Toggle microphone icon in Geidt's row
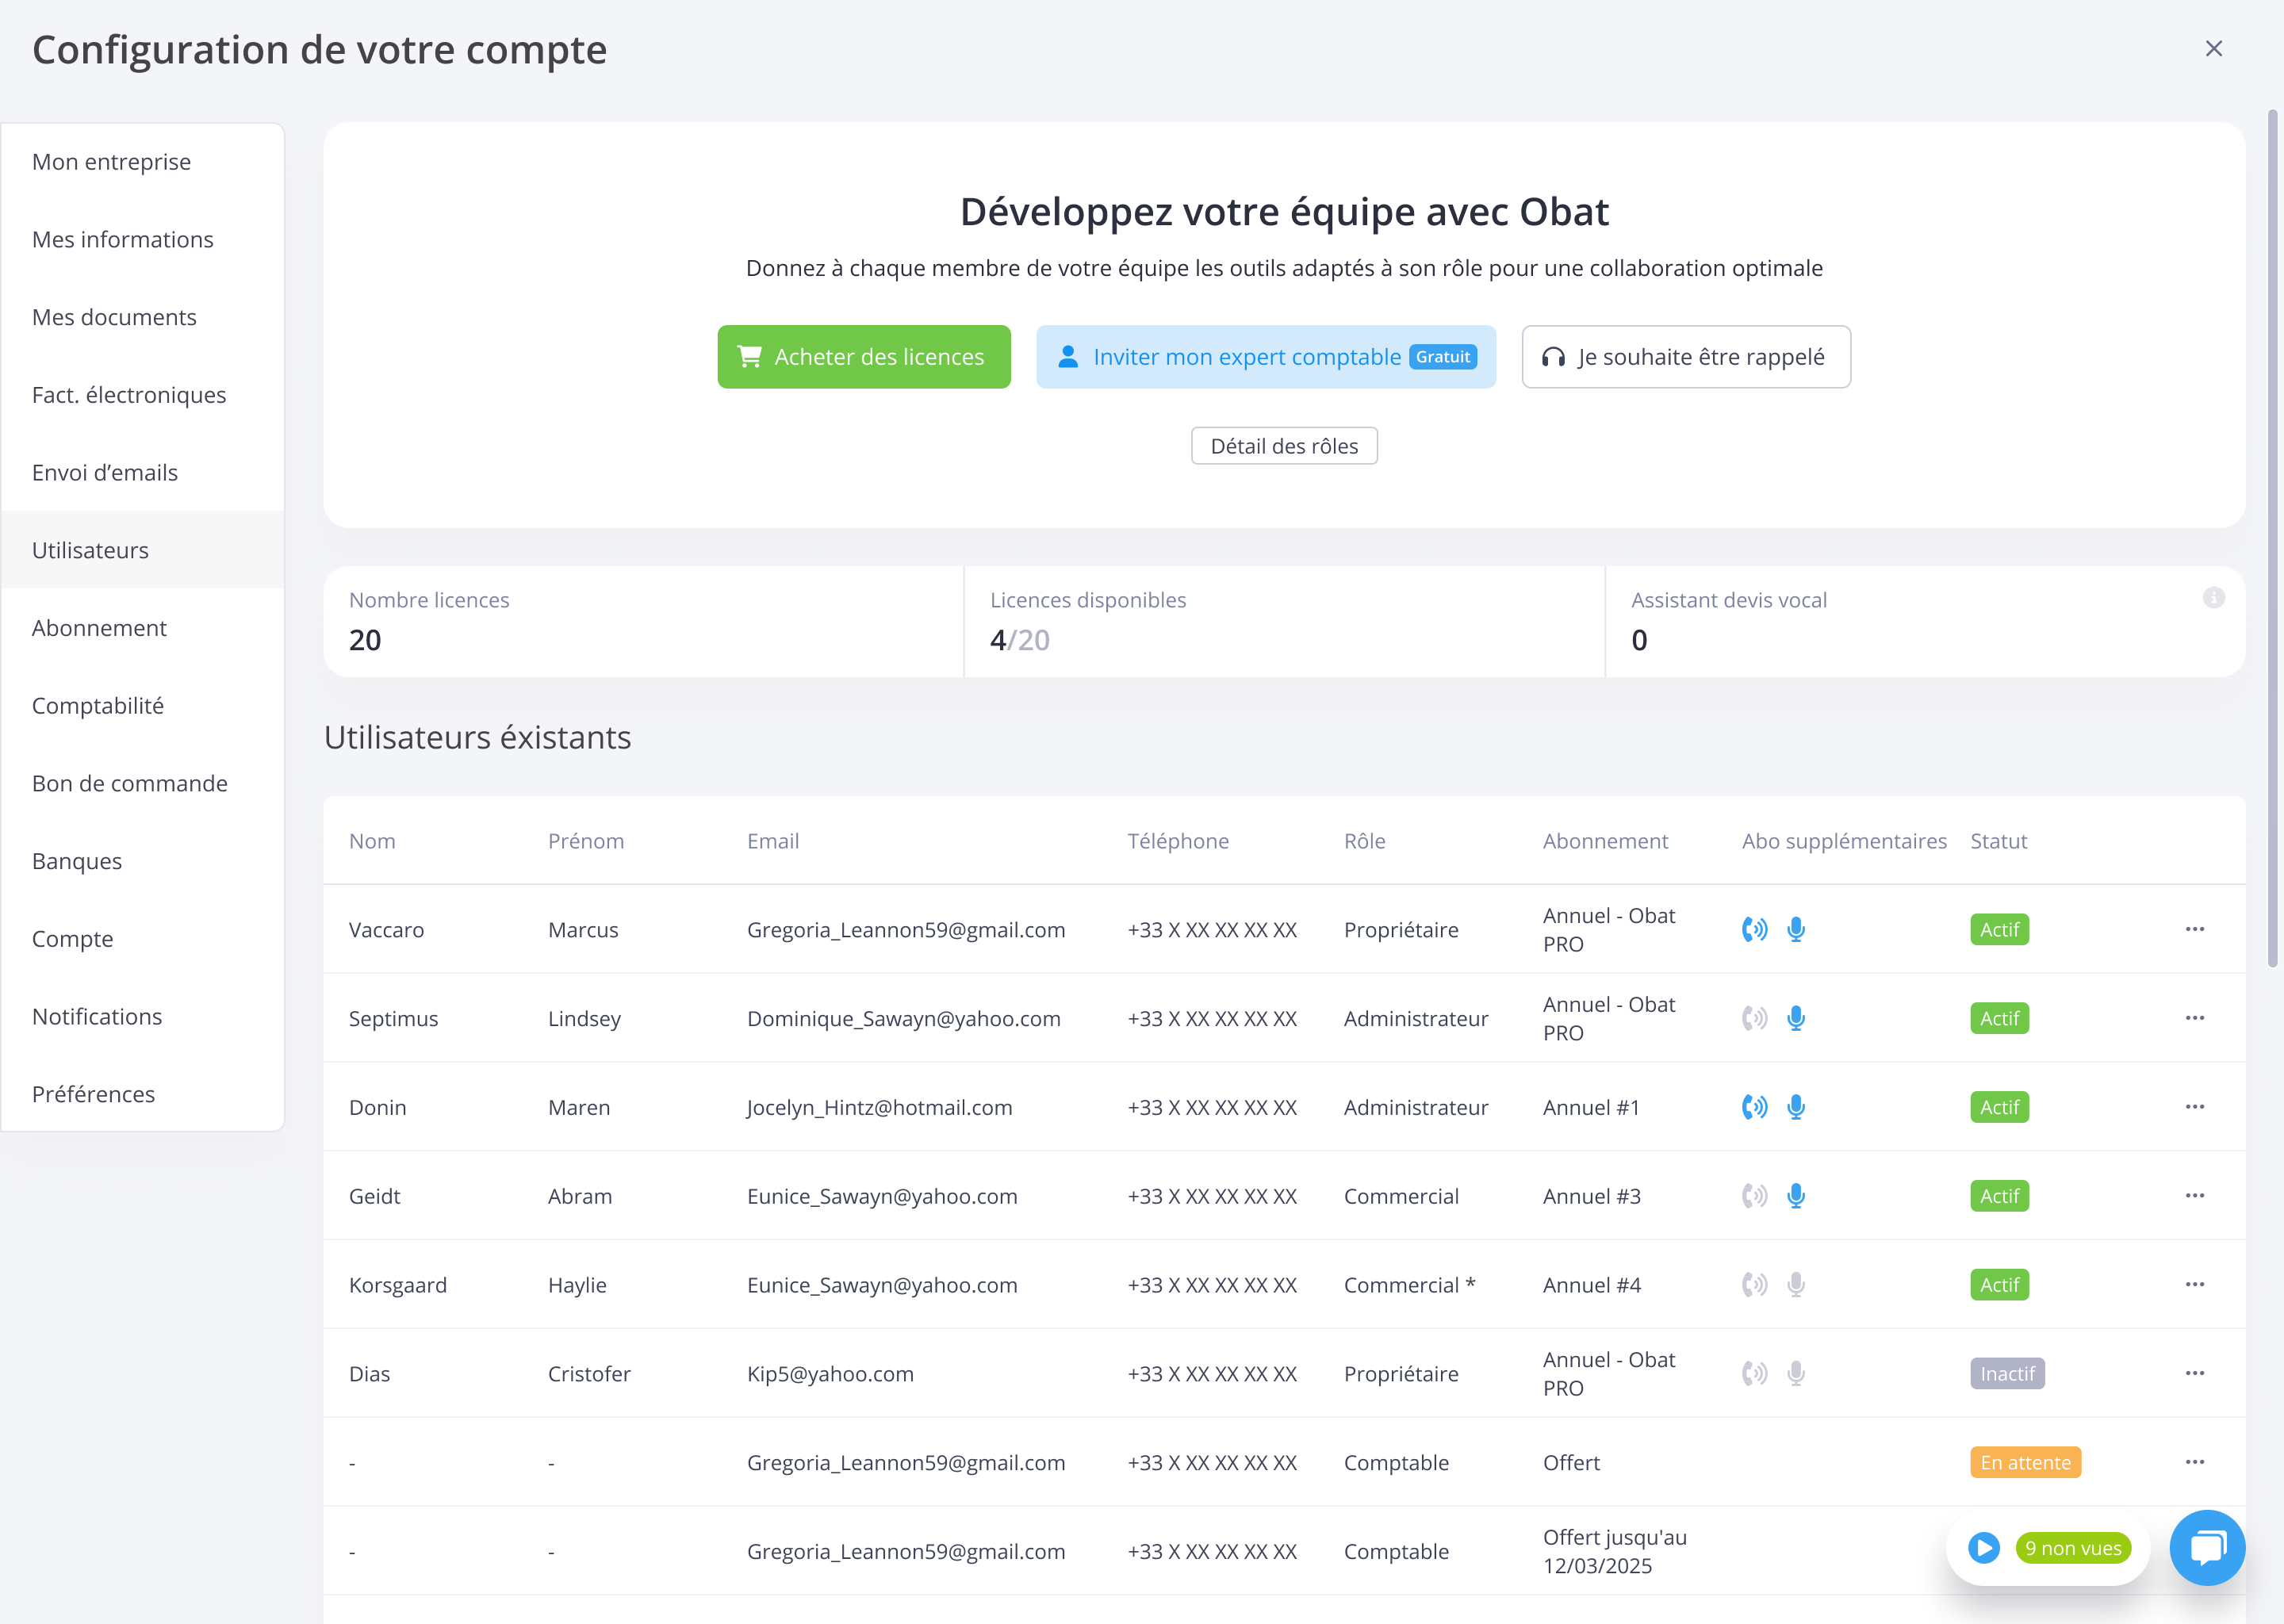 (1796, 1196)
